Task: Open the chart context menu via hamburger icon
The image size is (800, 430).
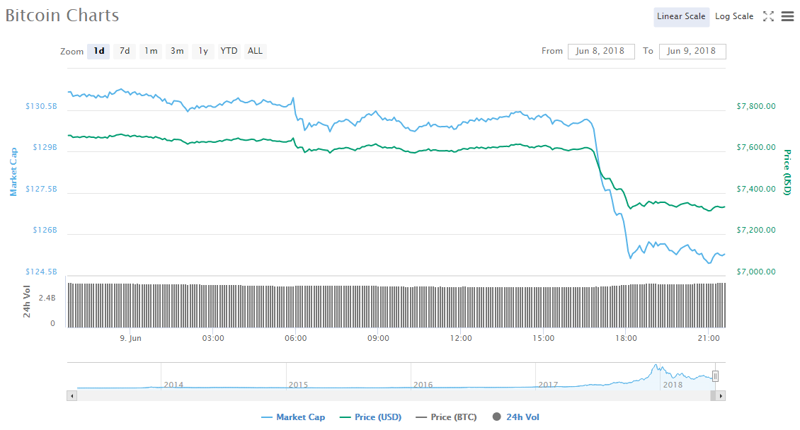Action: pyautogui.click(x=787, y=16)
